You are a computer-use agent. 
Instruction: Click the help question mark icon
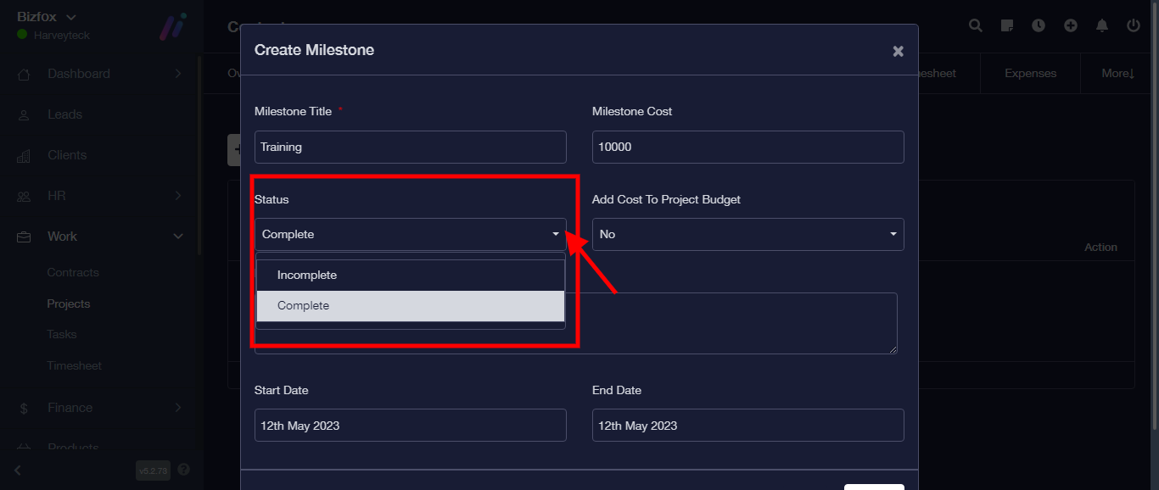(x=184, y=470)
